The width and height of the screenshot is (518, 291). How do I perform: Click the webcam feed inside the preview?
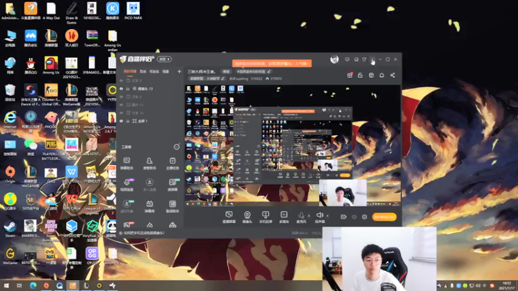(343, 193)
